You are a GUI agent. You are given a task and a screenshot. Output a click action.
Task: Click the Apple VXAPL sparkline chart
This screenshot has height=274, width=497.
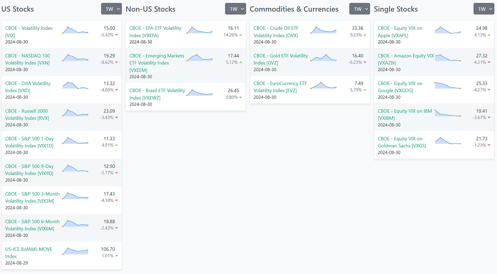click(448, 30)
